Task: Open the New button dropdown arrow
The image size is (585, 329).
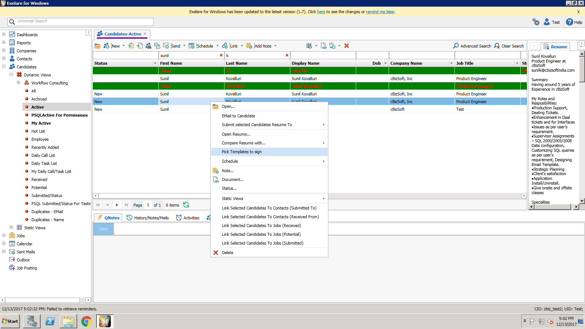Action: 124,46
